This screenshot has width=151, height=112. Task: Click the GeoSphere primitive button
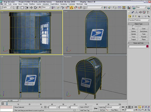(x=143, y=31)
